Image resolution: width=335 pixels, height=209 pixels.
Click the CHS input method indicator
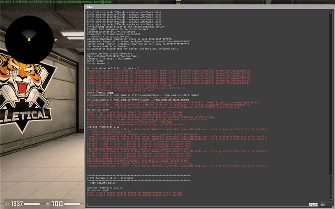pyautogui.click(x=313, y=205)
